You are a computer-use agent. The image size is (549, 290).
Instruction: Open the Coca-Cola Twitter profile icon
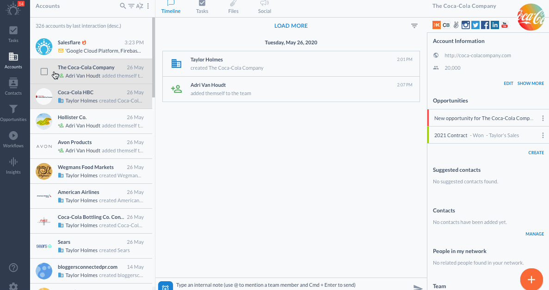(x=475, y=25)
